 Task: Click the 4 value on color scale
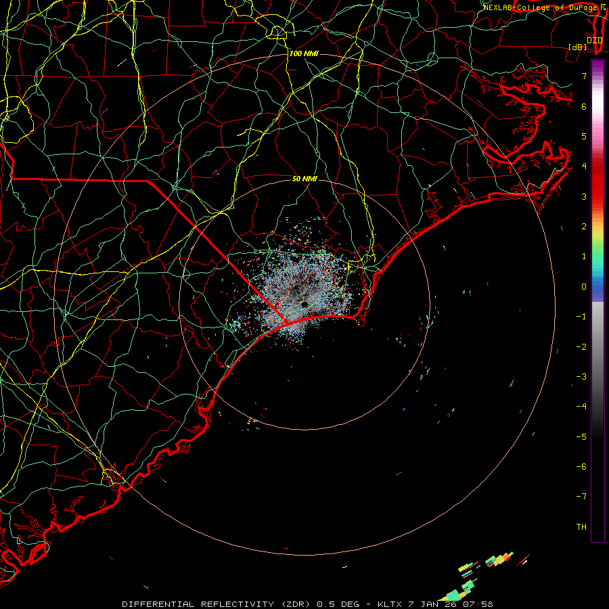pyautogui.click(x=584, y=166)
